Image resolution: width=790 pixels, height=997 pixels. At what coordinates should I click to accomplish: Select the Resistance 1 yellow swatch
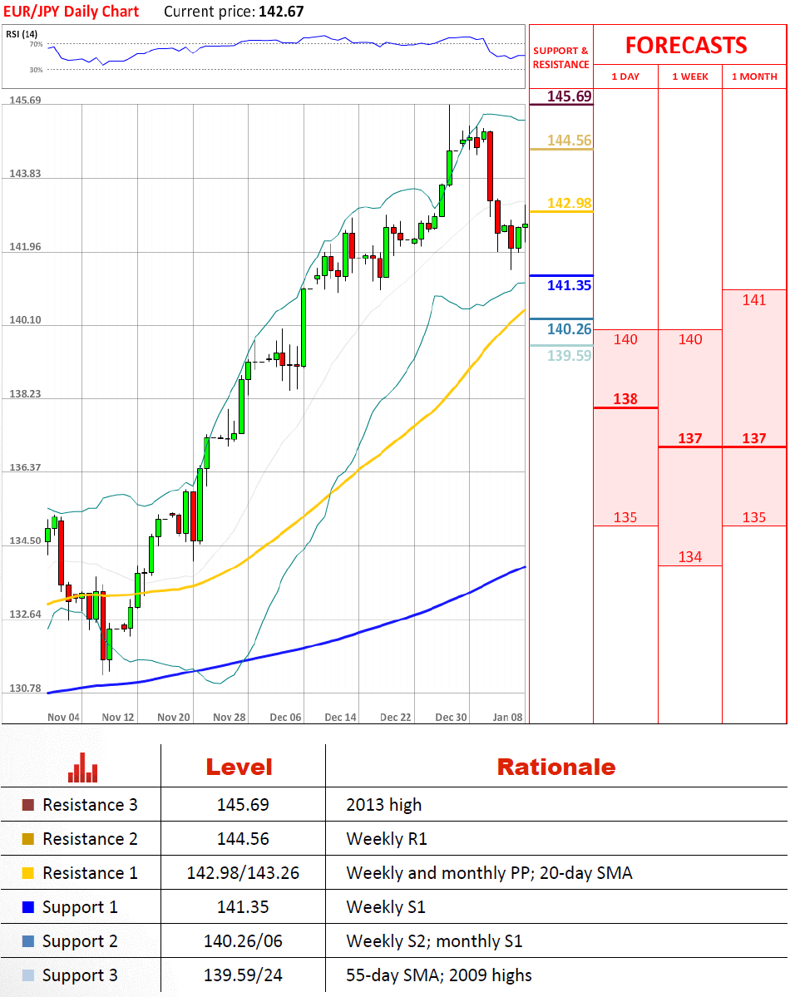tap(28, 873)
